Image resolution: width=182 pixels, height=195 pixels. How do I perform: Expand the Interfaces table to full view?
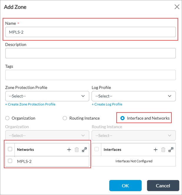pos(171,150)
